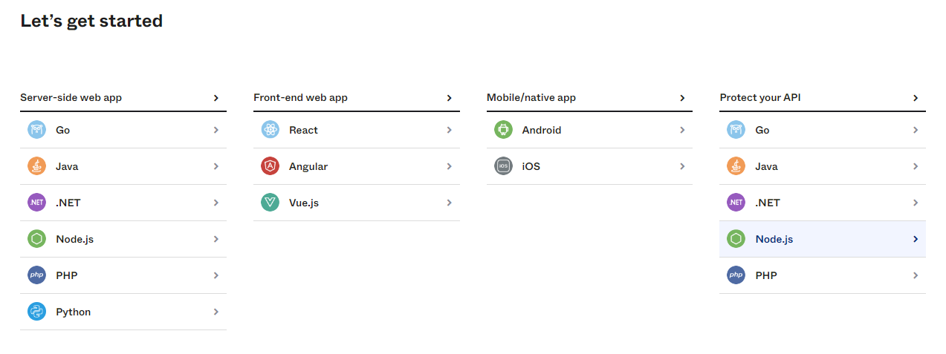Click the Python logo icon under Server-side
Viewport: 946px width, 354px height.
click(x=36, y=312)
